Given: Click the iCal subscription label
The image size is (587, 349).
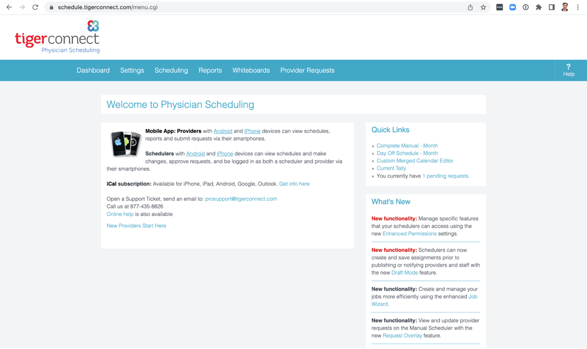Looking at the screenshot, I should point(129,184).
